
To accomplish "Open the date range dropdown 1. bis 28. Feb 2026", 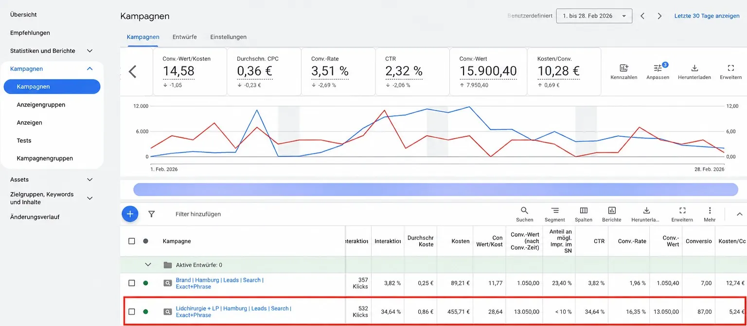I will (x=594, y=16).
